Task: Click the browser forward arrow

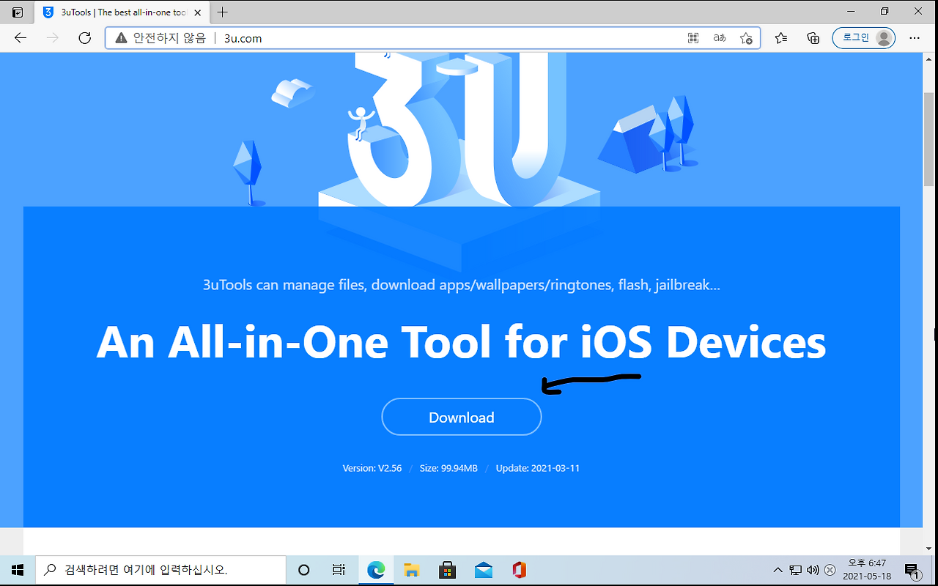Action: pyautogui.click(x=52, y=38)
